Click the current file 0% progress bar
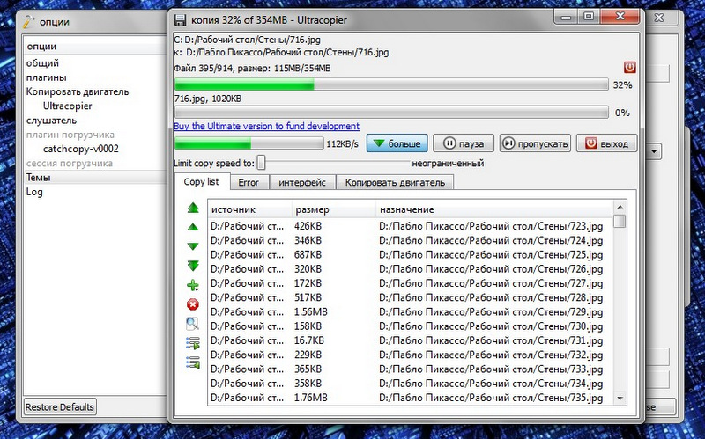Screen dimensions: 705x439 (x=391, y=113)
